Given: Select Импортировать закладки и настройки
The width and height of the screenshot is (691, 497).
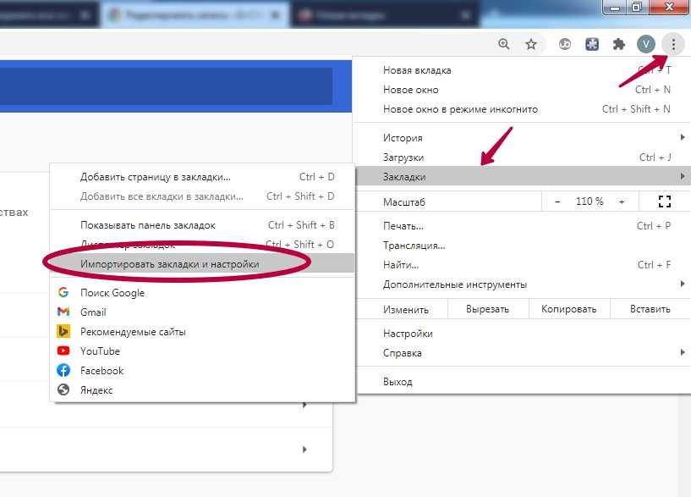Looking at the screenshot, I should [169, 264].
